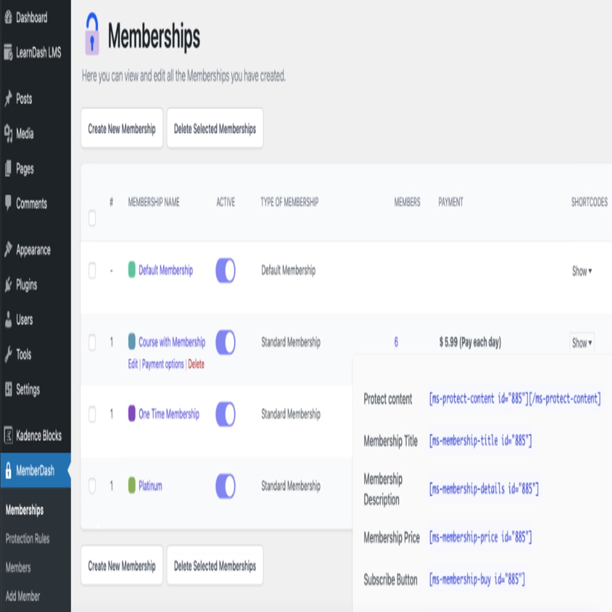The image size is (612, 612).
Task: Select the ms-membership-title shortcode
Action: coord(481,441)
